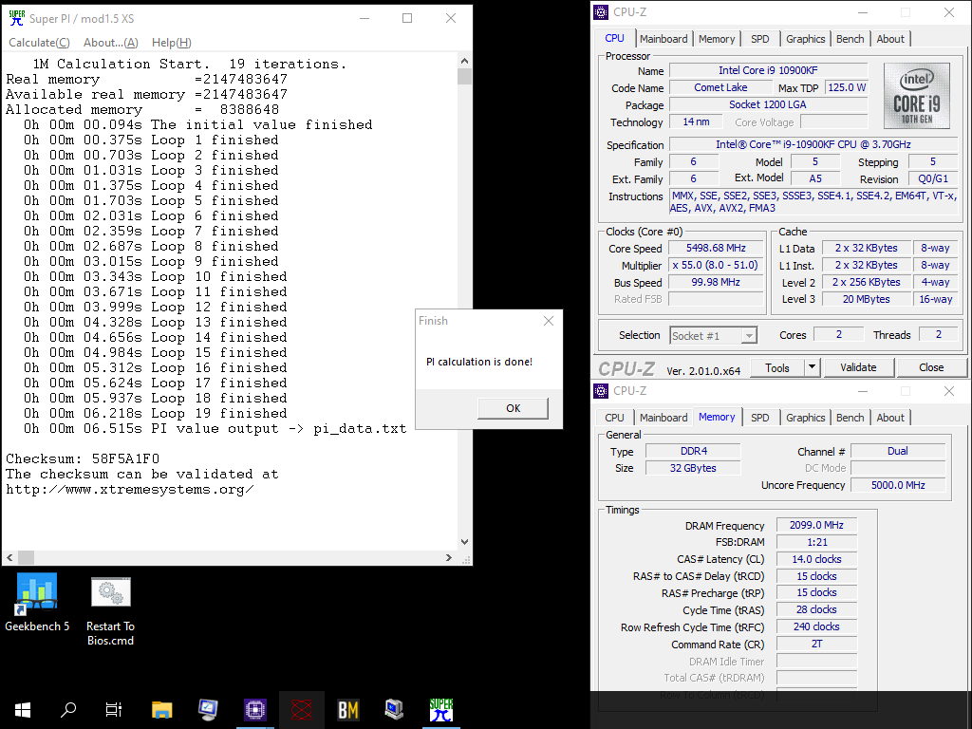The image size is (972, 729).
Task: Click the Socket 1200 LGA package field
Action: (x=768, y=104)
